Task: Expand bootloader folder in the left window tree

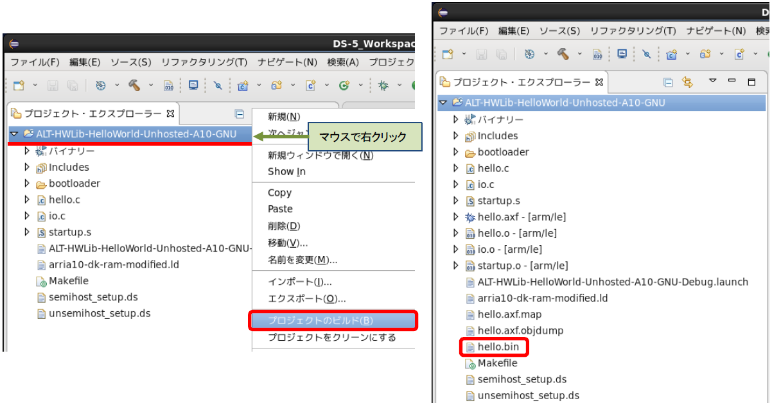Action: (x=27, y=184)
